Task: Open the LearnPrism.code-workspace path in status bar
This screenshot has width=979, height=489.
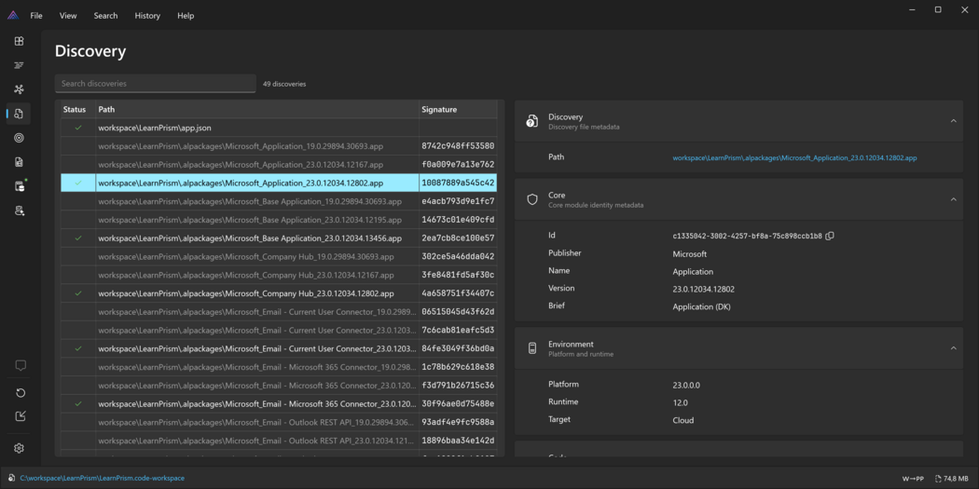Action: pos(102,478)
